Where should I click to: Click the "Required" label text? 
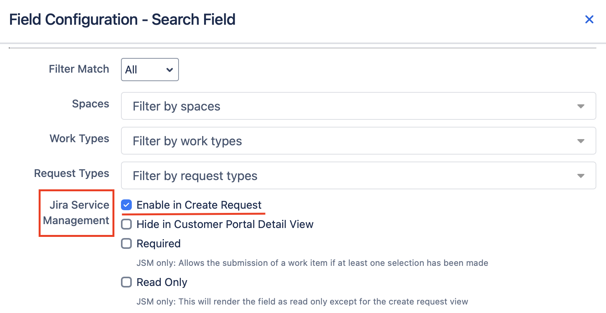click(x=158, y=243)
